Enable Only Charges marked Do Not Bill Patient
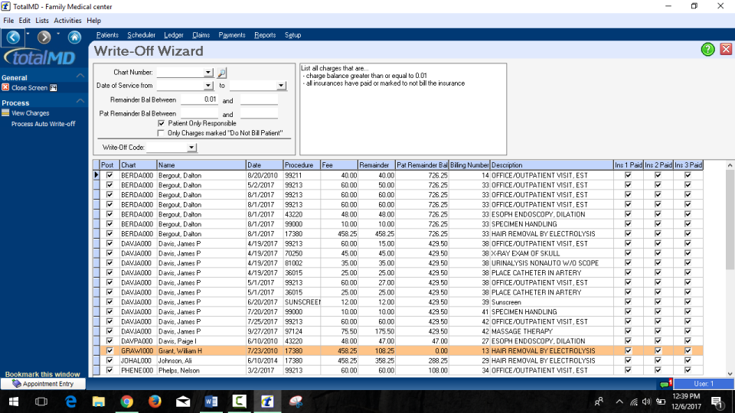This screenshot has width=735, height=413. [162, 133]
